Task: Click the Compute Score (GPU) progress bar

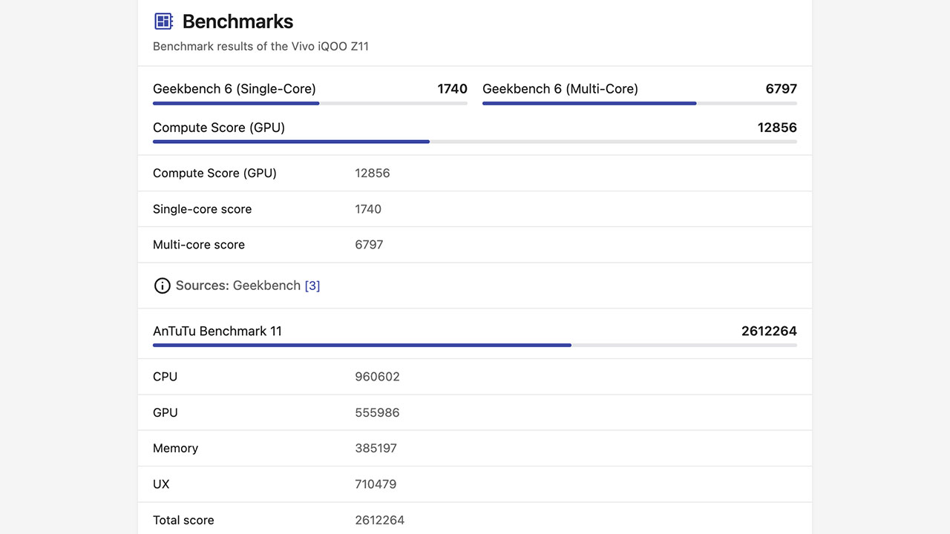Action: coord(475,142)
